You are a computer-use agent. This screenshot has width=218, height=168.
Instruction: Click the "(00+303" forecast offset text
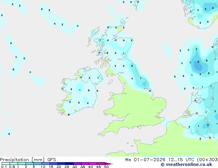tap(207, 160)
